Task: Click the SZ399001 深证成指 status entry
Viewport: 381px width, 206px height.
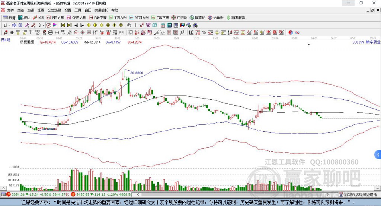Action: 359,194
